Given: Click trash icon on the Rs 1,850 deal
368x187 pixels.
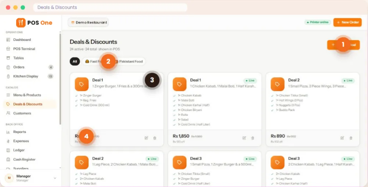Looking at the screenshot, I should 253,138.
